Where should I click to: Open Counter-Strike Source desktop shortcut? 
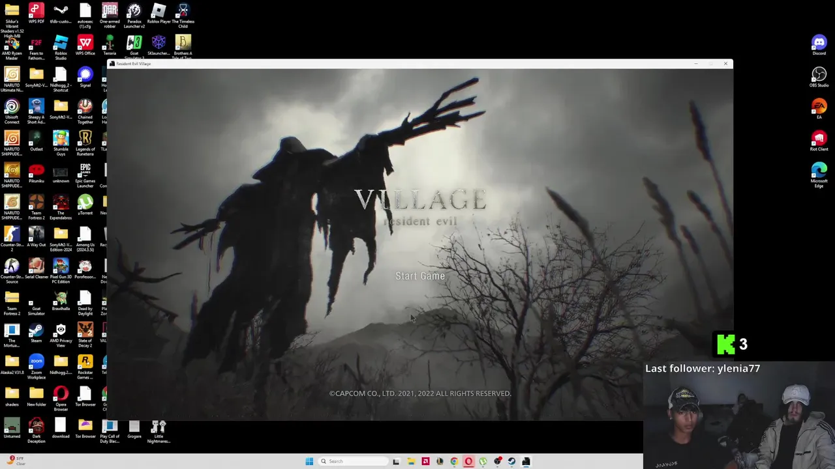pyautogui.click(x=12, y=271)
